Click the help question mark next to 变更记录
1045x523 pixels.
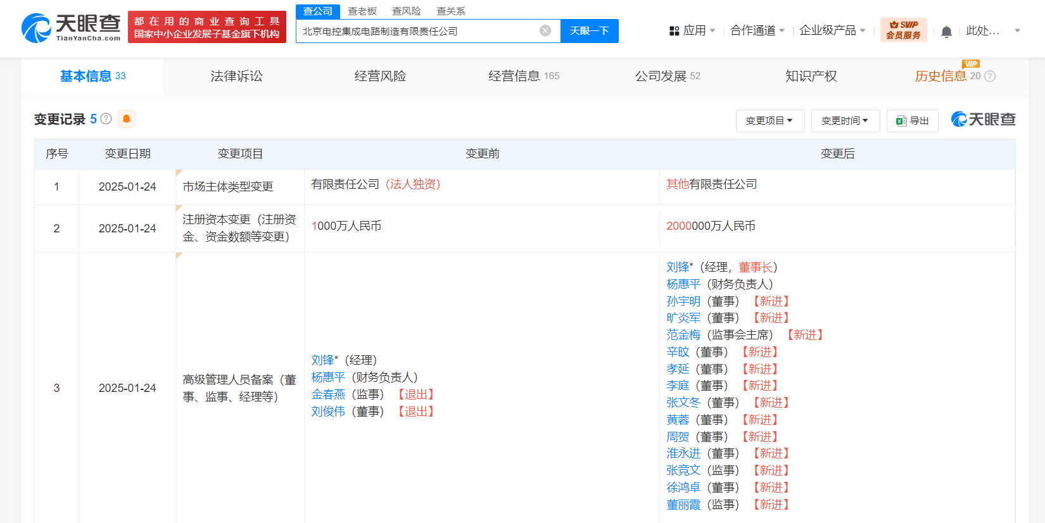tap(106, 119)
